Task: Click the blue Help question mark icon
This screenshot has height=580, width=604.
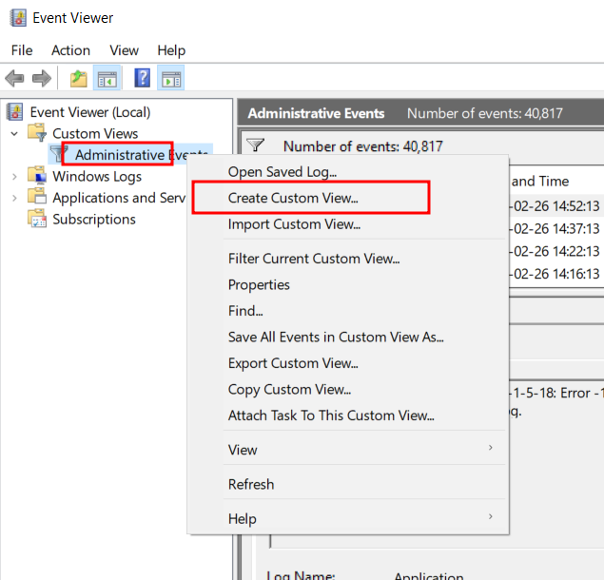Action: click(x=143, y=79)
